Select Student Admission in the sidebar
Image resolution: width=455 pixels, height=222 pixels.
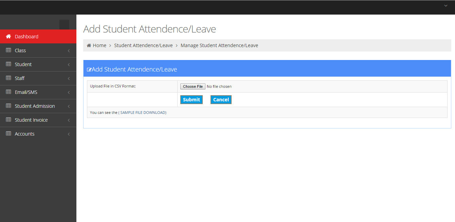[x=38, y=106]
